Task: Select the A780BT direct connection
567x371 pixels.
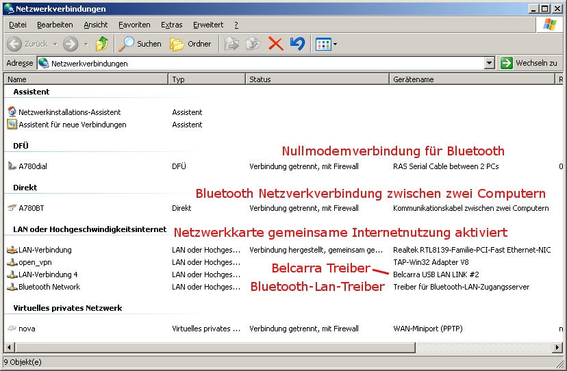Action: coord(31,208)
